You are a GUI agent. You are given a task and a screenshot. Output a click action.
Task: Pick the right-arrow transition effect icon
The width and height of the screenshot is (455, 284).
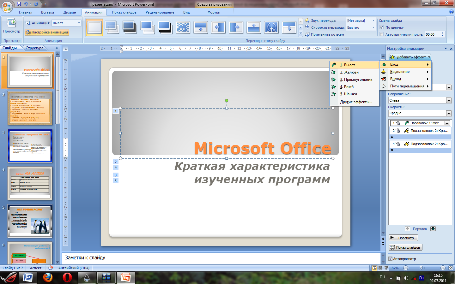[x=236, y=27]
